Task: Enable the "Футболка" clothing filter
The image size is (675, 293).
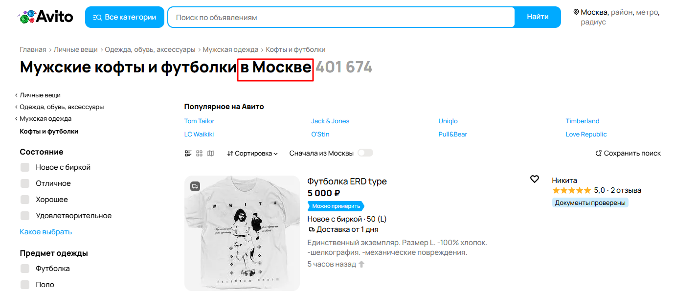Action: click(x=24, y=268)
